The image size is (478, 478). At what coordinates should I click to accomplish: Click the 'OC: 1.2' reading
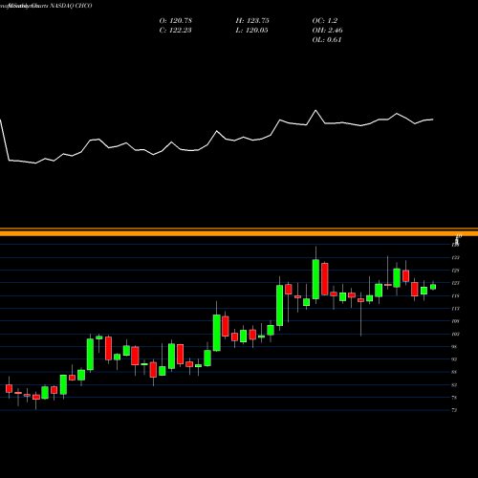[325, 21]
